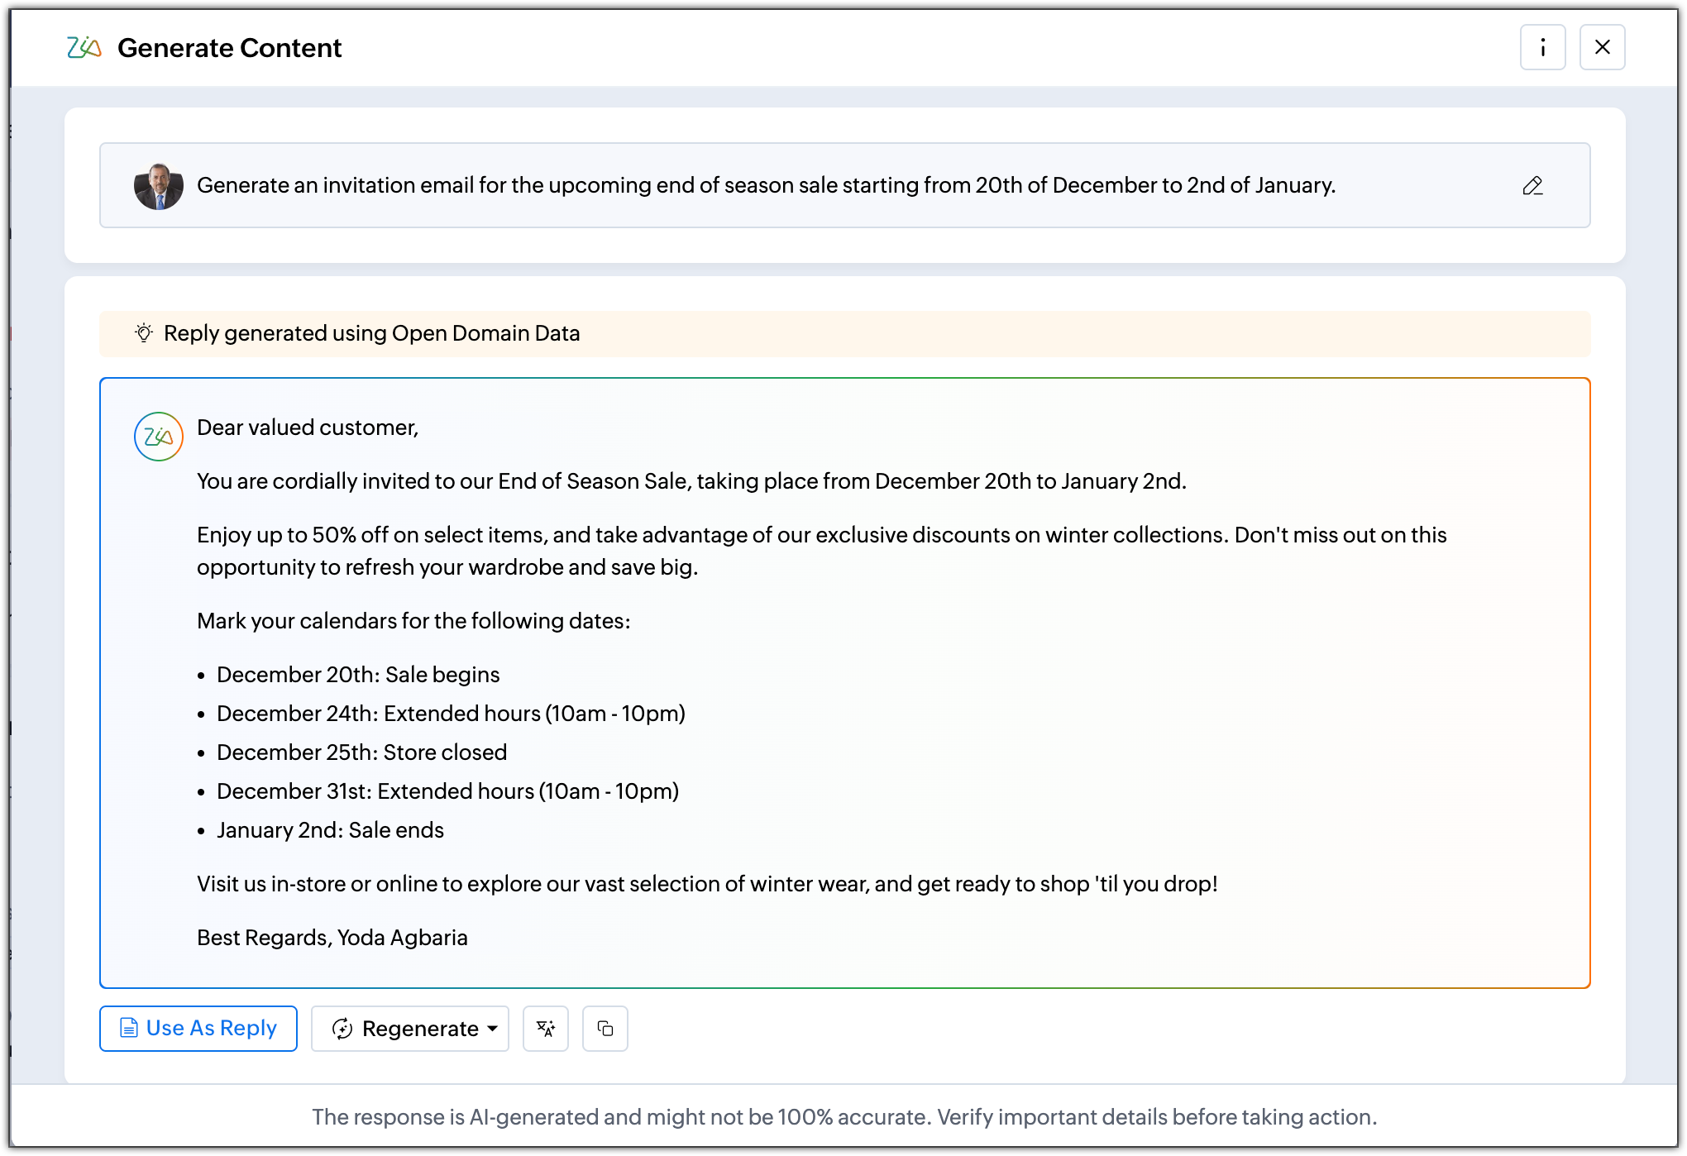Click the Zia logo in header
The width and height of the screenshot is (1687, 1156).
point(84,48)
